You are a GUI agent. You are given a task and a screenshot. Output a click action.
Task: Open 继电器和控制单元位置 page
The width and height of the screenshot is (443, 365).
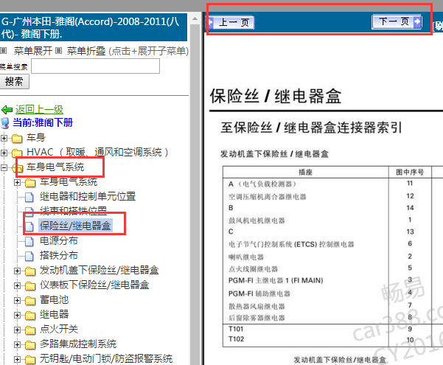tap(88, 196)
